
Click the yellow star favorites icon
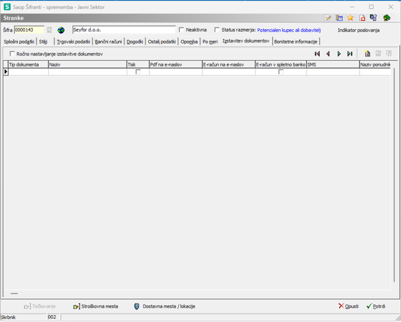tap(351, 18)
